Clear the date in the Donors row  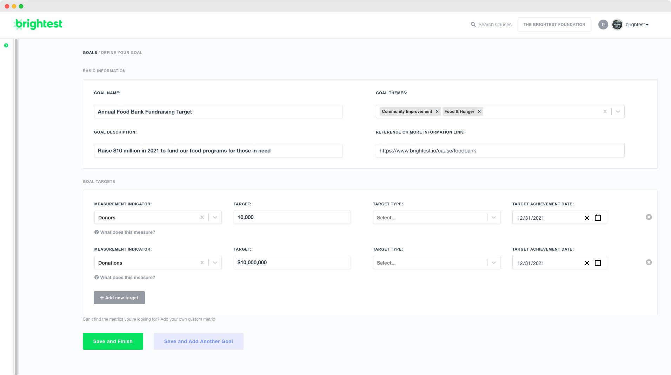click(x=587, y=218)
